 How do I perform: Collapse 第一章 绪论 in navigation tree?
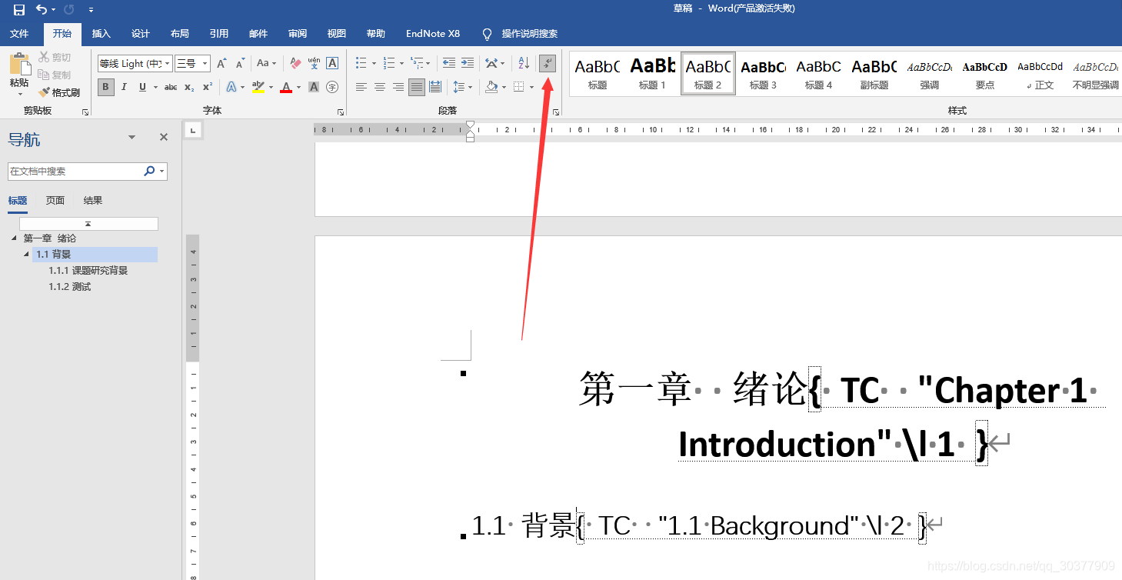point(14,238)
